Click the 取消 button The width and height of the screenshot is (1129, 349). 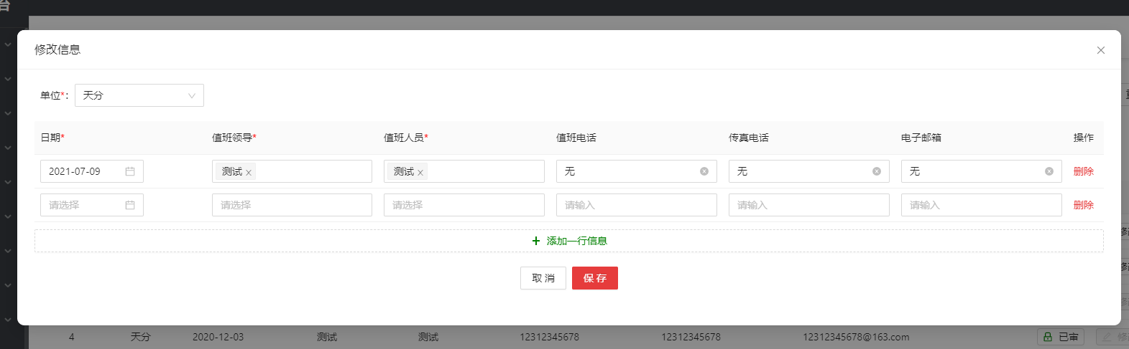(543, 278)
